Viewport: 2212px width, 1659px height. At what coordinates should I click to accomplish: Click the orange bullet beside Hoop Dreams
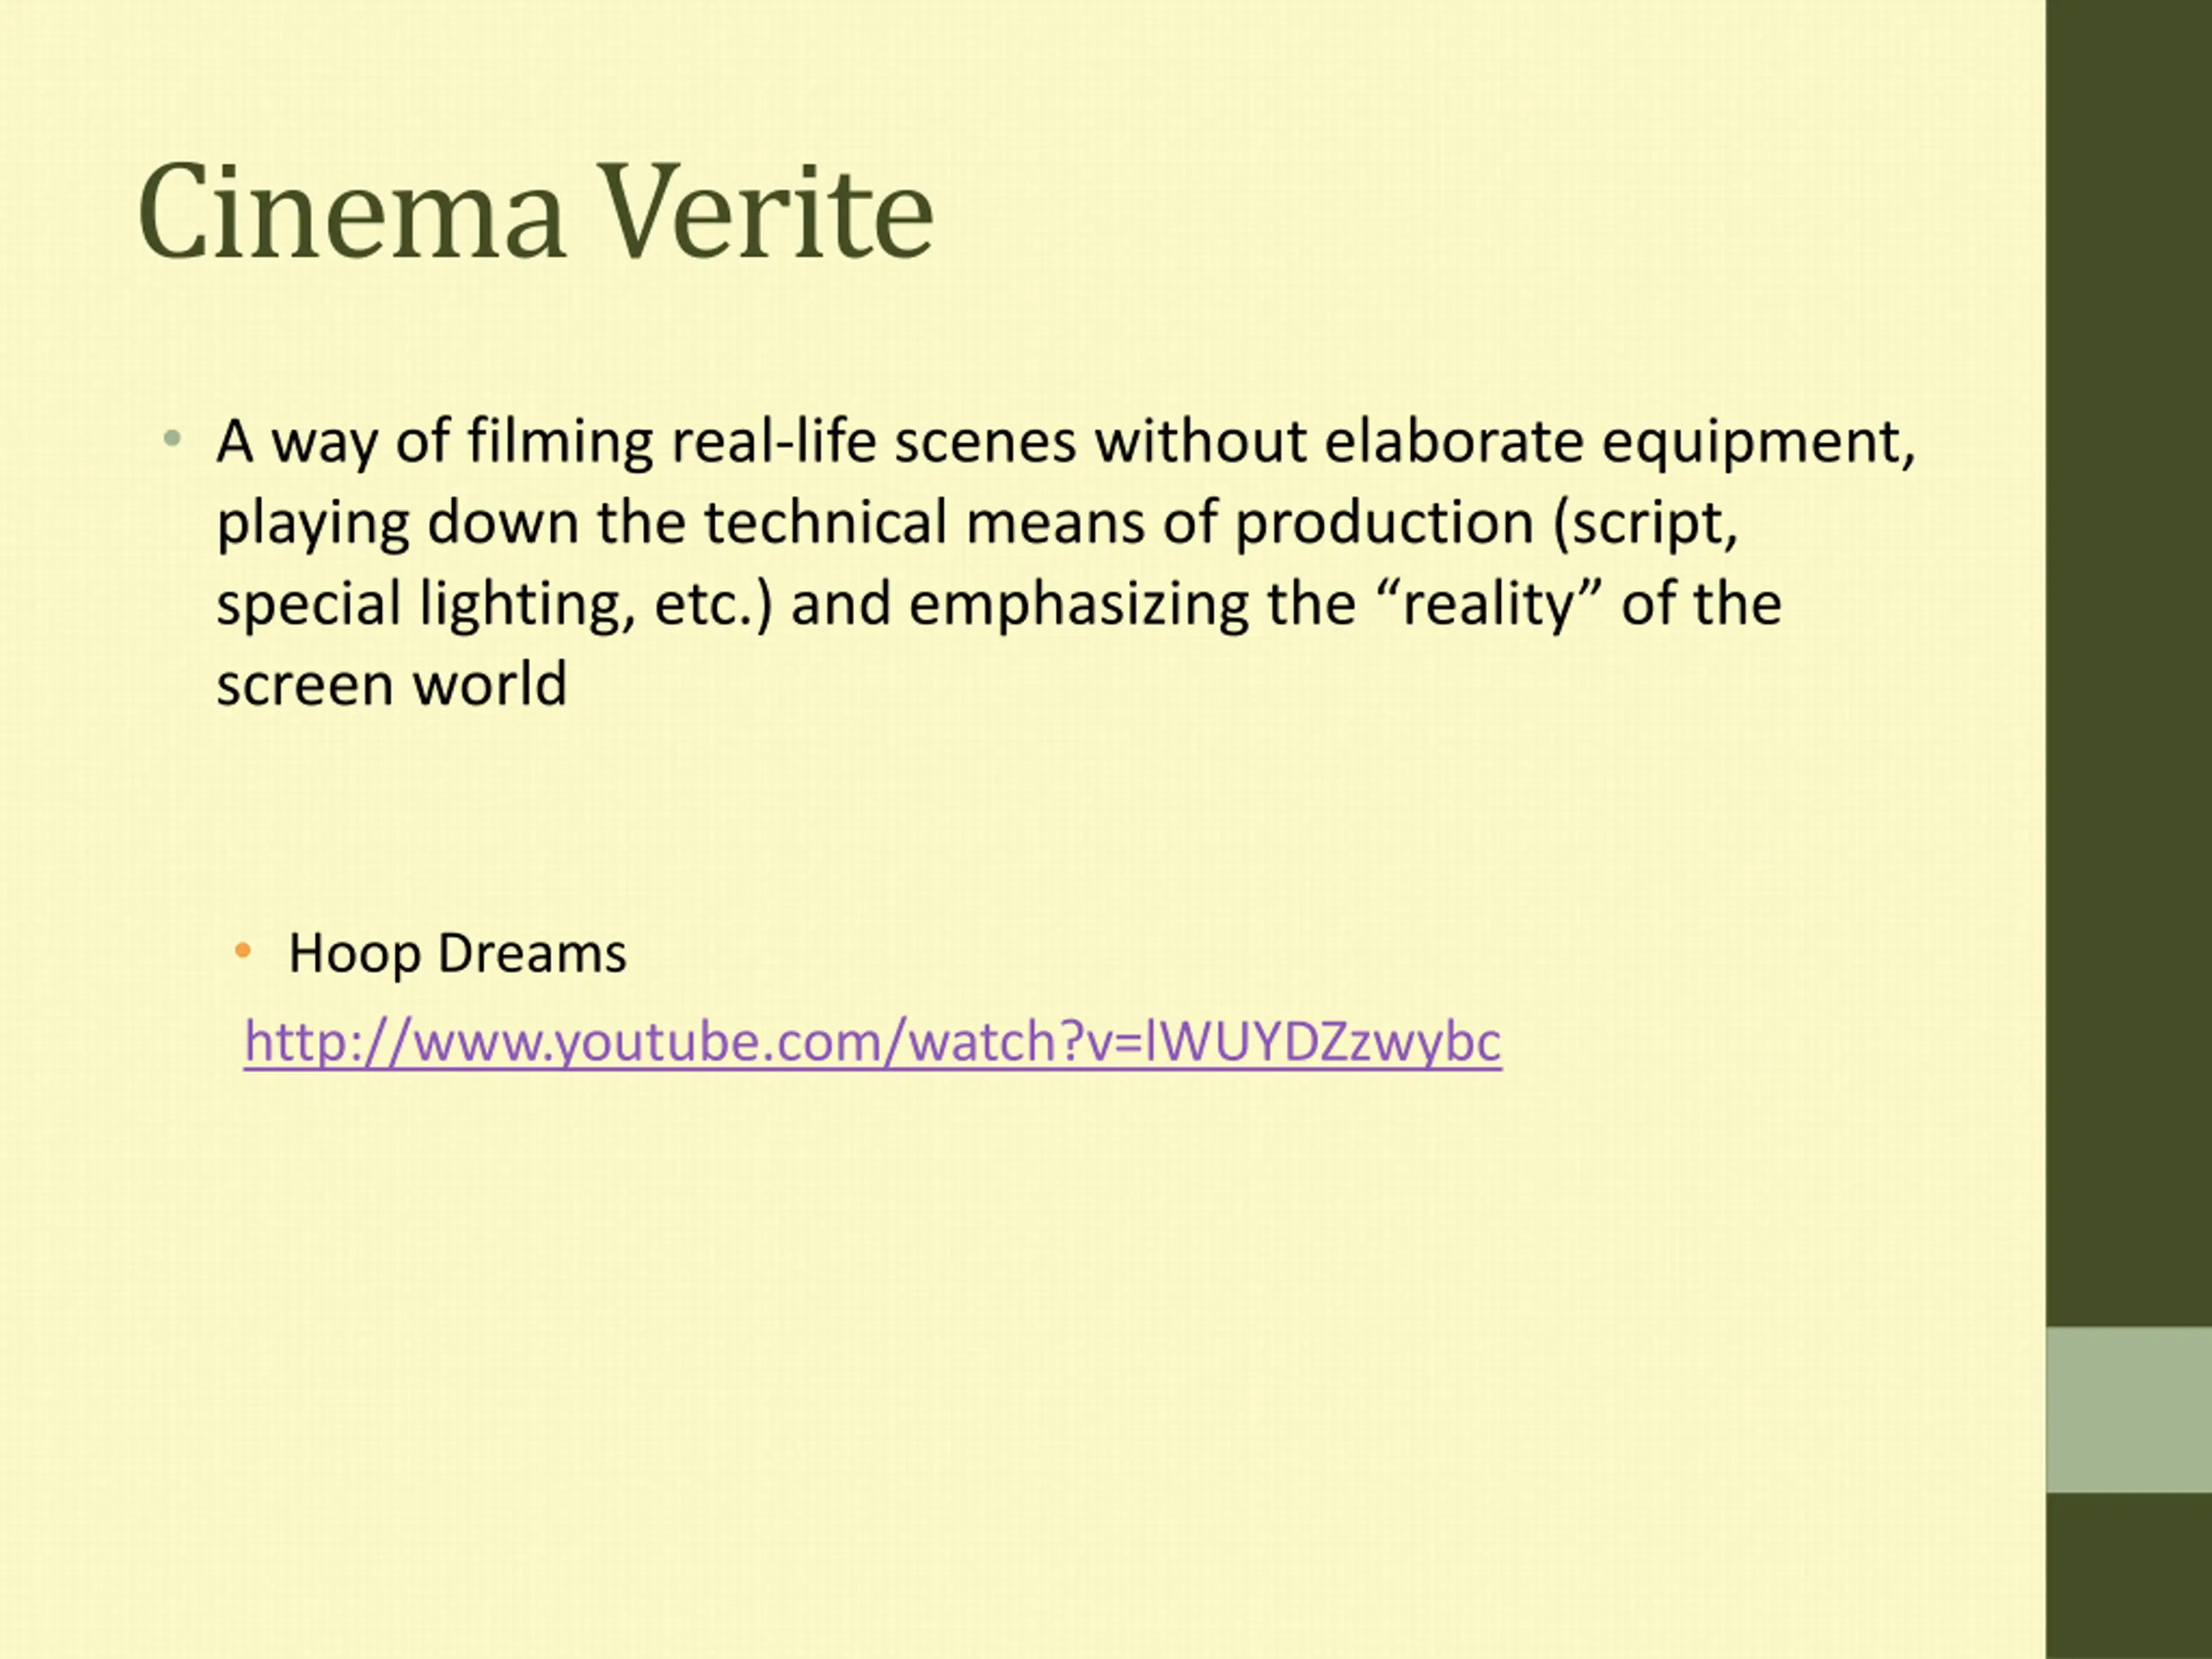tap(242, 949)
